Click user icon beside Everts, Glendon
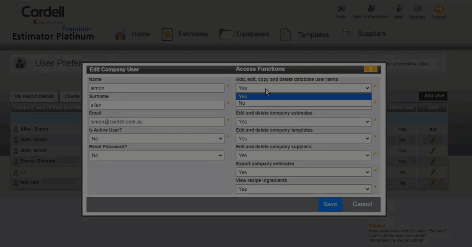472x247 pixels. coord(16,161)
